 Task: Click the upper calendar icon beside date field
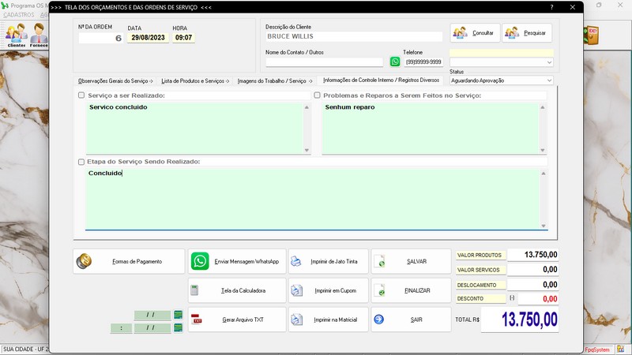(x=178, y=315)
